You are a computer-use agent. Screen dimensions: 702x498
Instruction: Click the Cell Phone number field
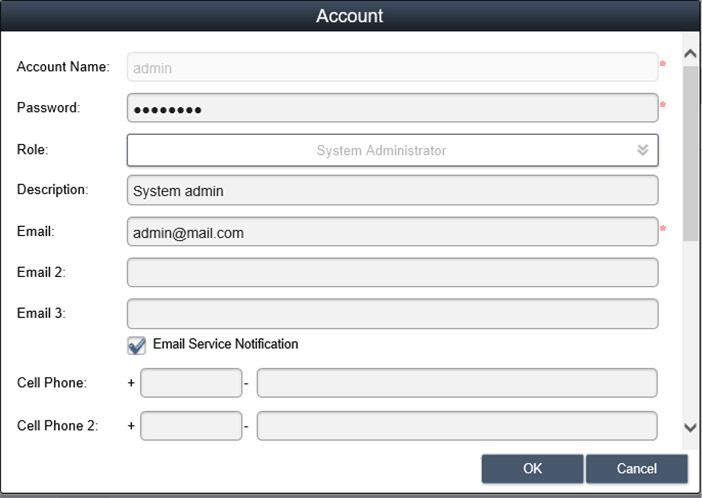pos(457,383)
